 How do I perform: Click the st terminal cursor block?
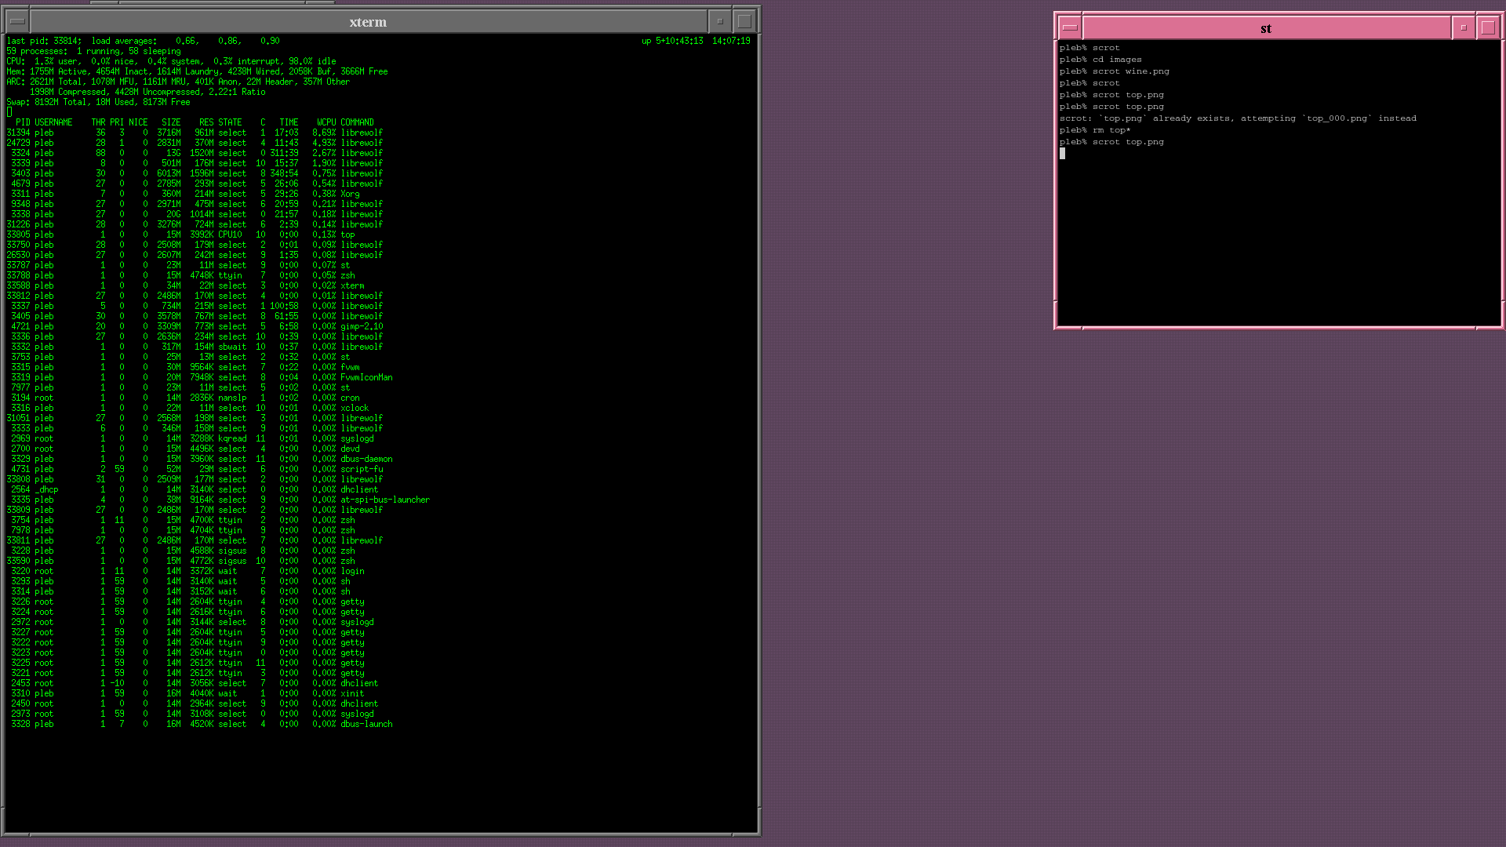pos(1062,154)
